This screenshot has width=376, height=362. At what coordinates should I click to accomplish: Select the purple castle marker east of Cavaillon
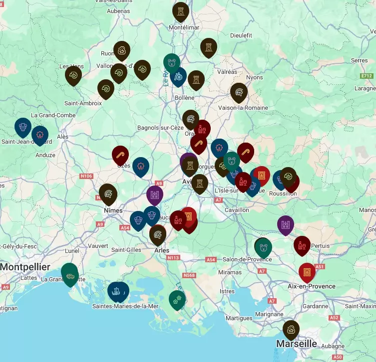pyautogui.click(x=286, y=224)
